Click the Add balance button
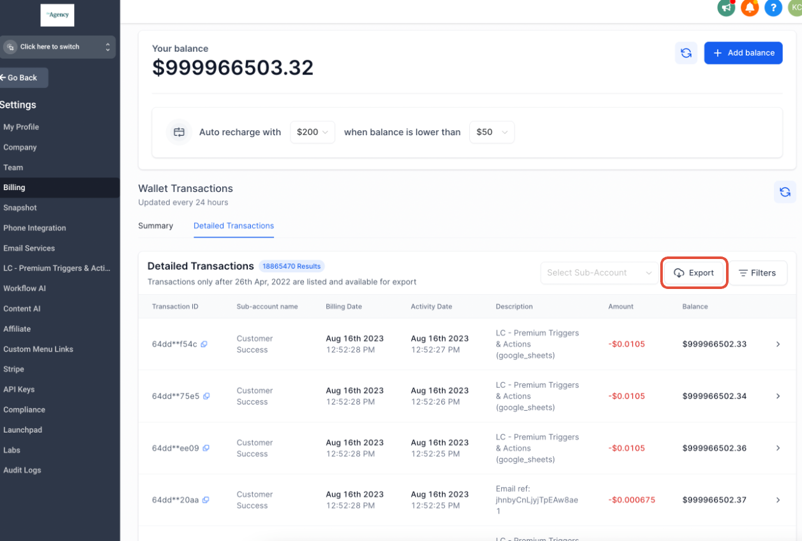The height and width of the screenshot is (541, 802). click(x=743, y=53)
